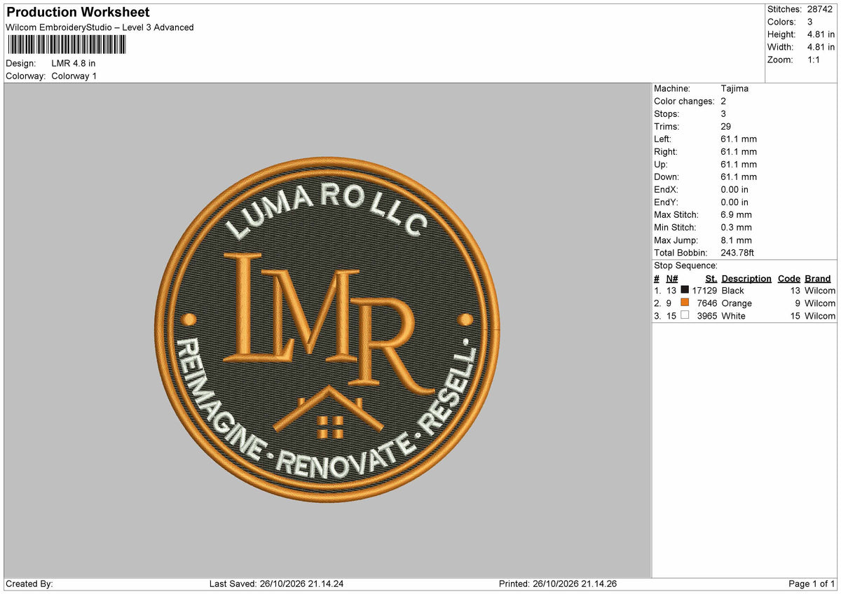The height and width of the screenshot is (594, 841).
Task: Click the 'Description' column header
Action: pos(746,278)
